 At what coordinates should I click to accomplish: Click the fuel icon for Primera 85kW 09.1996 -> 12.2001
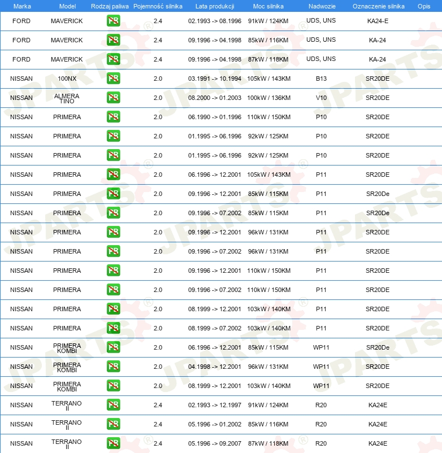coord(113,194)
